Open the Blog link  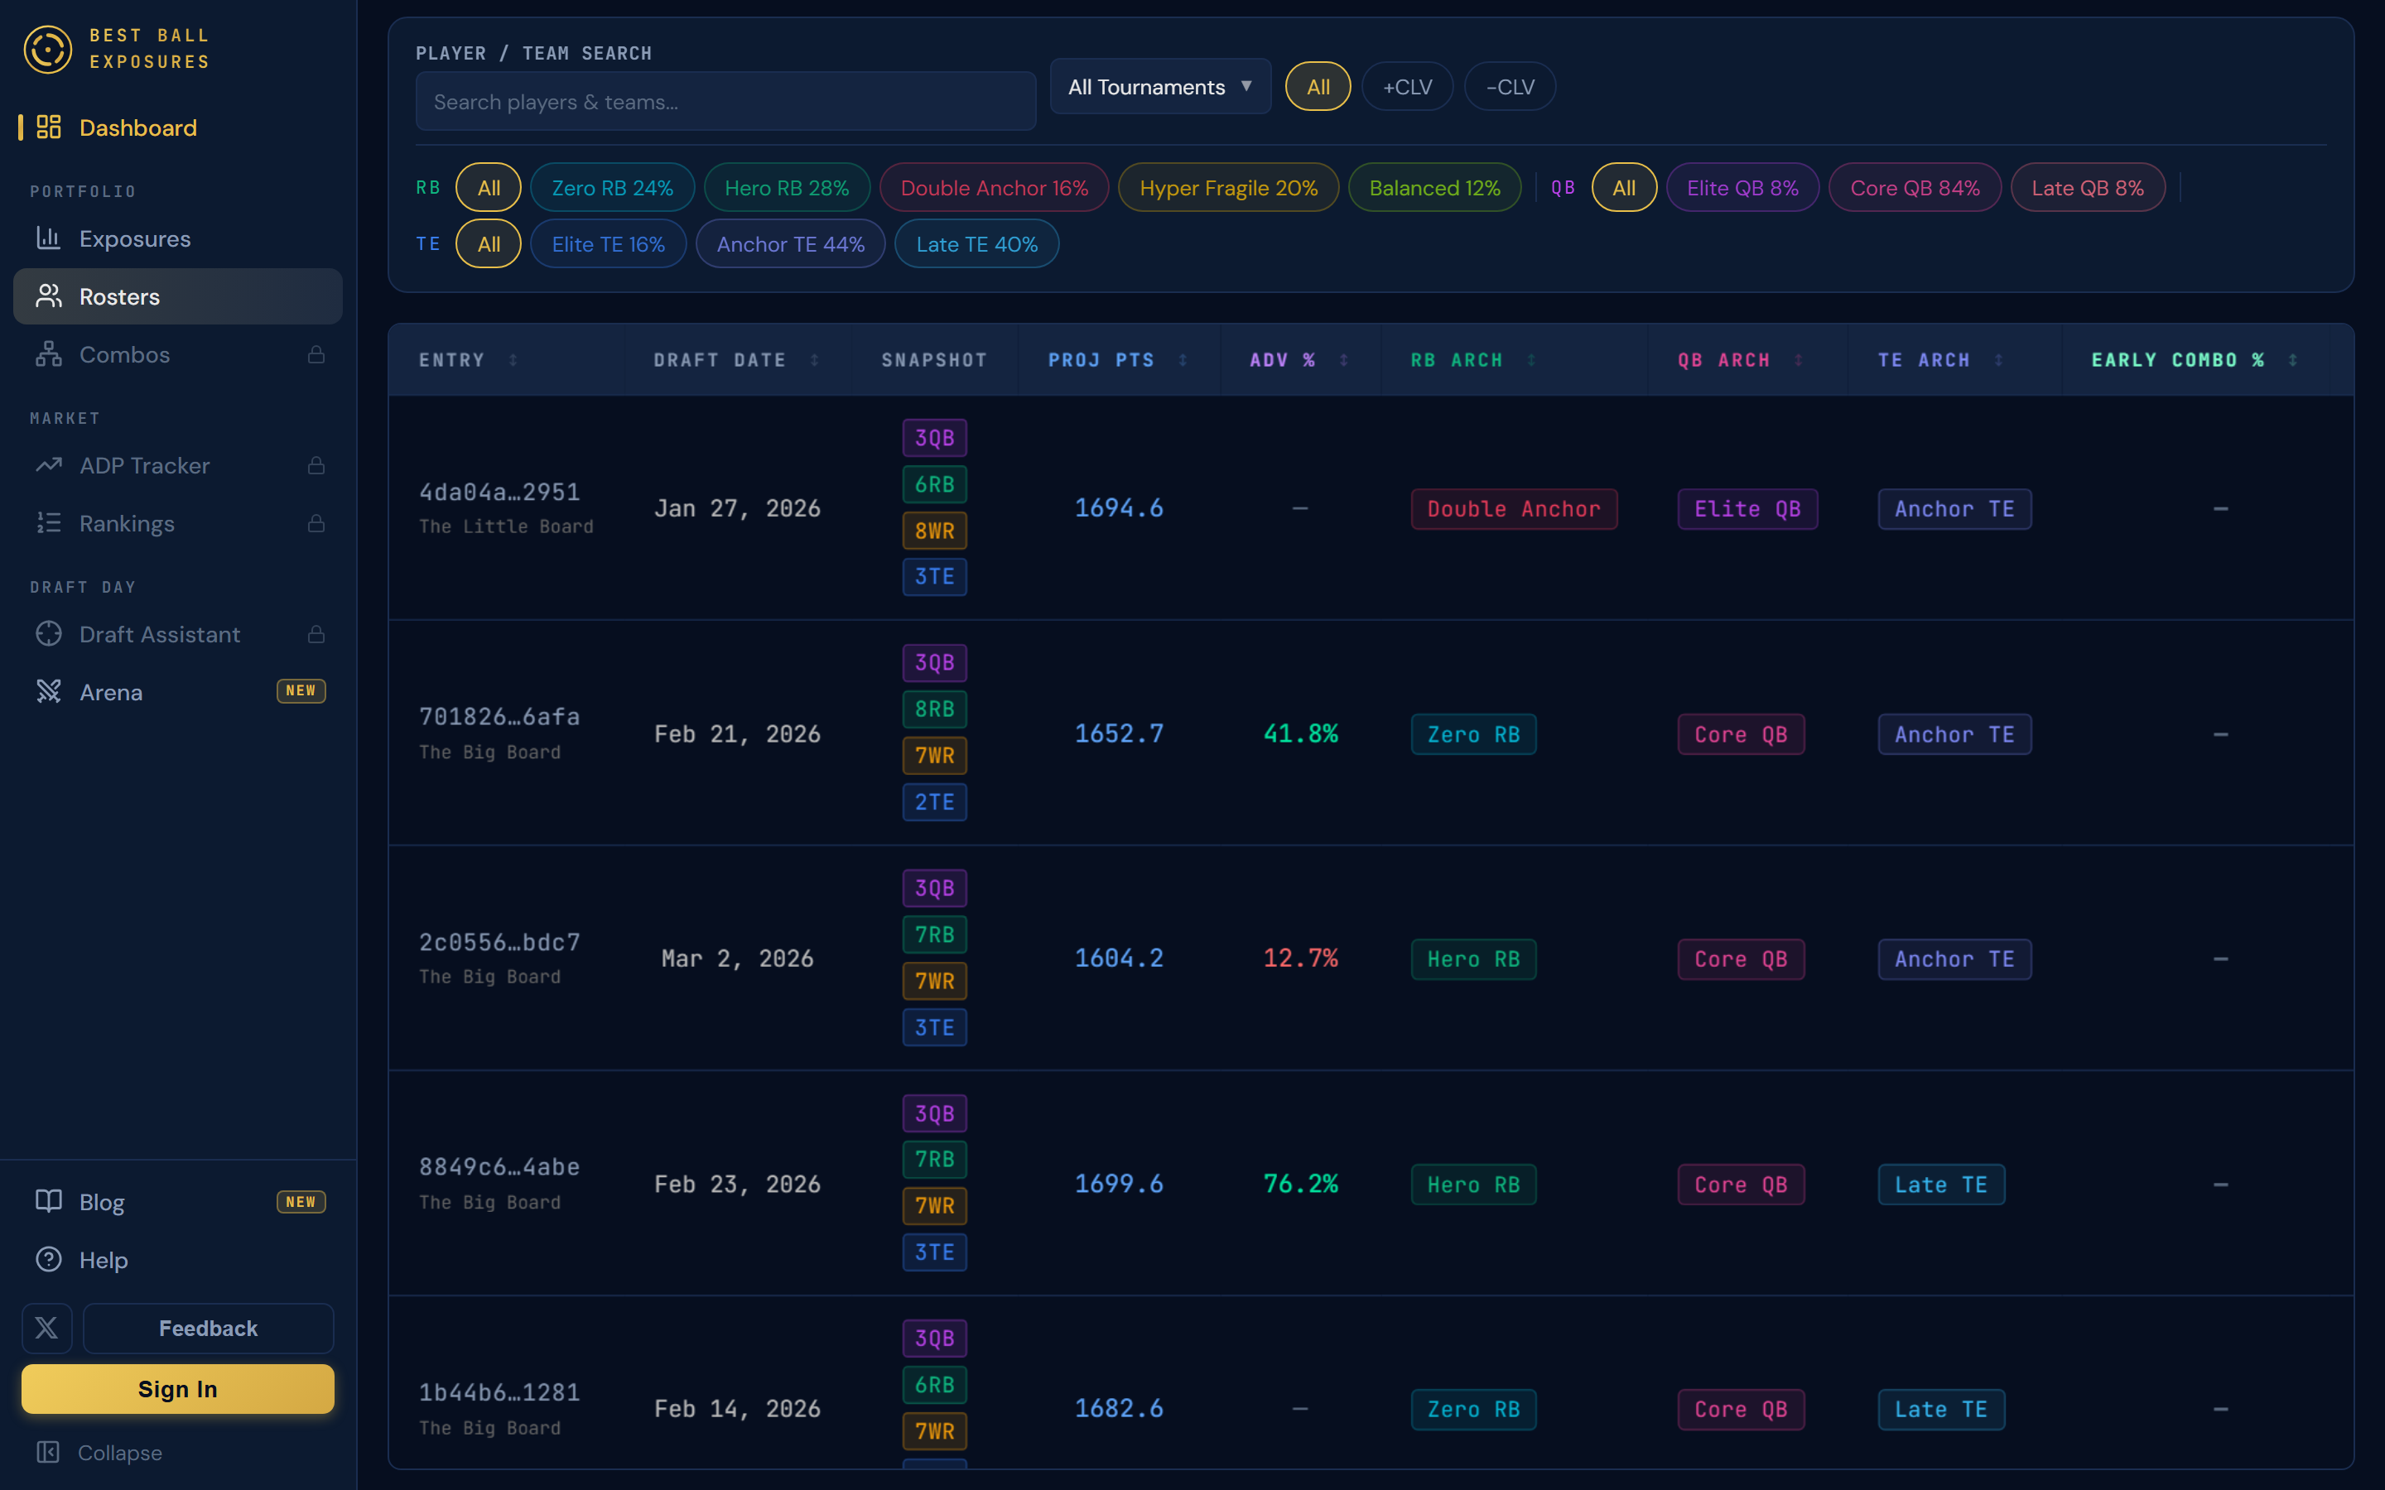click(x=177, y=1201)
